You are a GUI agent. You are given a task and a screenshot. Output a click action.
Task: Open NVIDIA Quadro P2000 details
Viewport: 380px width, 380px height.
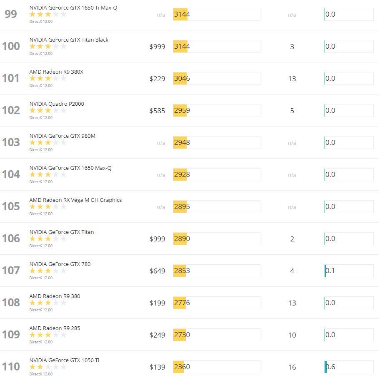pyautogui.click(x=57, y=104)
